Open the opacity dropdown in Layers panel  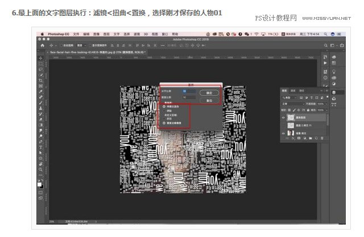point(322,104)
